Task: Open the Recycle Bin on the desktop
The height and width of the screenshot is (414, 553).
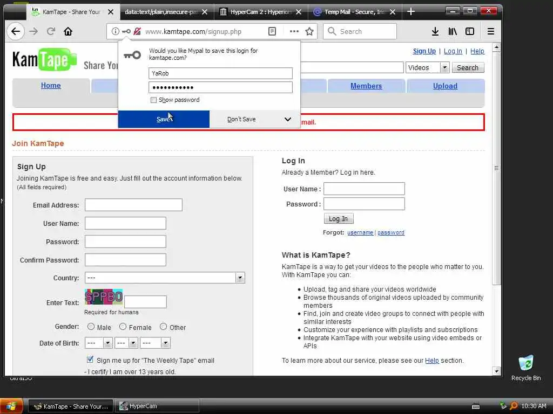Action: [526, 368]
